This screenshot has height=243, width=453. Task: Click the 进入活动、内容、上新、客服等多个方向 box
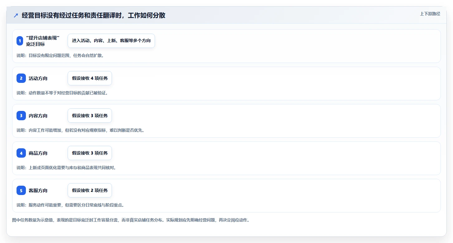111,41
